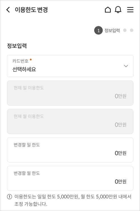Click the step 1 circle indicator

click(98, 30)
